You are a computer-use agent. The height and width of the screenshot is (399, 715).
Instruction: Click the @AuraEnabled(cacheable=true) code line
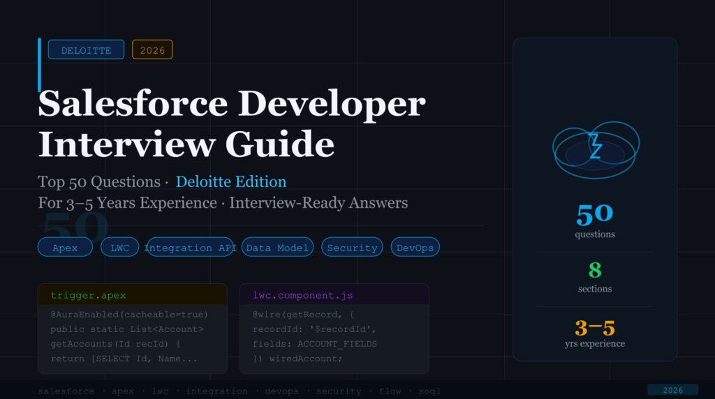pos(129,315)
